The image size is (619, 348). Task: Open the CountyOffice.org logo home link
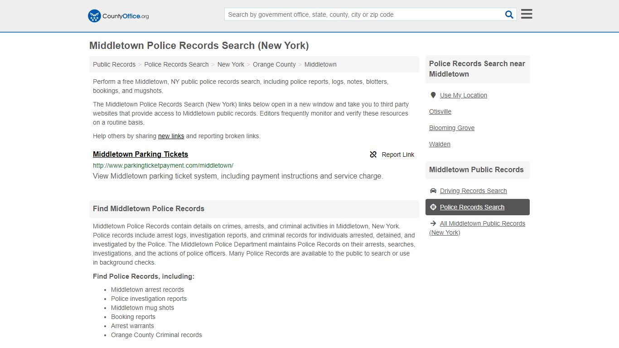[x=118, y=16]
